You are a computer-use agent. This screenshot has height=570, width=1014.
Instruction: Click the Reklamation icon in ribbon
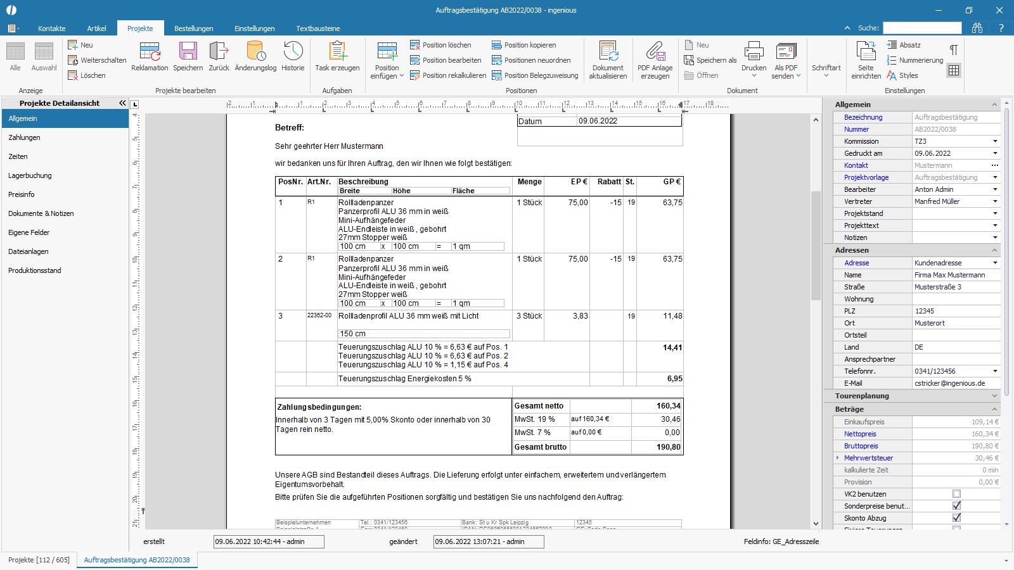[x=150, y=52]
